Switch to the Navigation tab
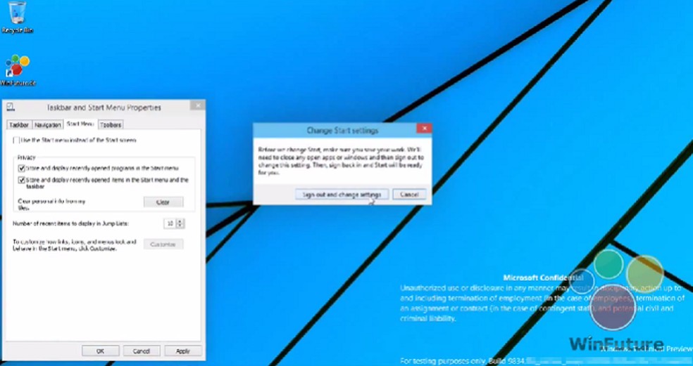Image resolution: width=693 pixels, height=366 pixels. point(47,125)
